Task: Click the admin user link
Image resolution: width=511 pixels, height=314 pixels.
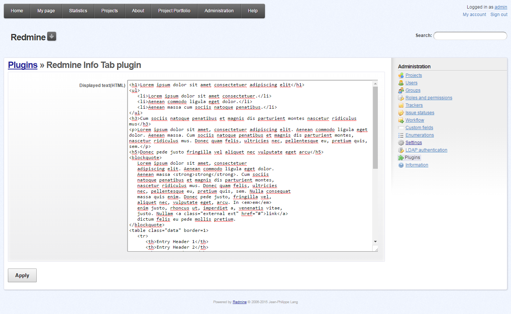Action: (x=501, y=7)
